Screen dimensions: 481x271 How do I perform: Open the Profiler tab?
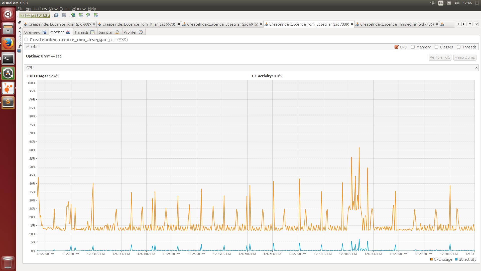click(x=133, y=32)
